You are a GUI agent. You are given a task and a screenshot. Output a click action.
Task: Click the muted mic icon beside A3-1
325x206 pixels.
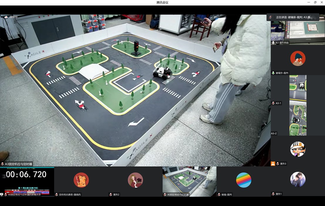click(273, 103)
